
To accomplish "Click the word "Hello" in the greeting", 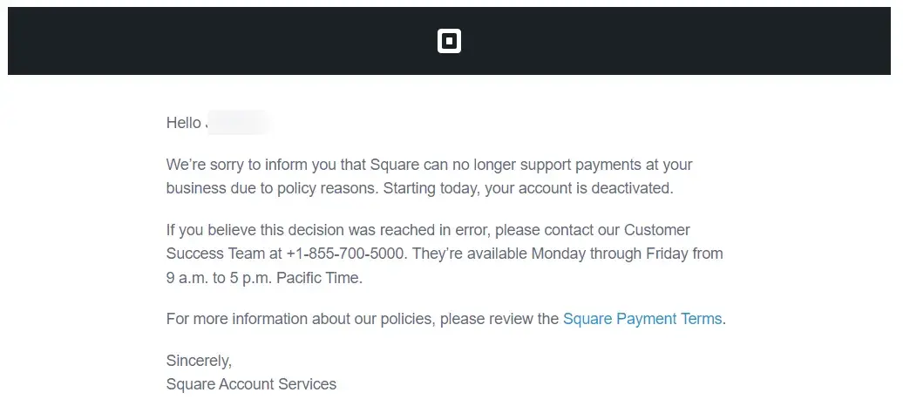I will 183,123.
